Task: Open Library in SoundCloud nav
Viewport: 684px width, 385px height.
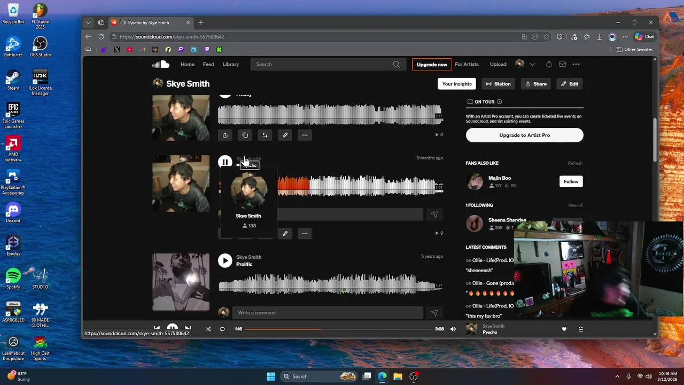Action: 231,64
